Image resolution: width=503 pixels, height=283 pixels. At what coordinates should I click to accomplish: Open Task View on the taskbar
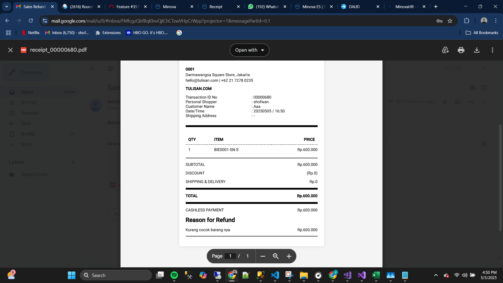(x=160, y=275)
